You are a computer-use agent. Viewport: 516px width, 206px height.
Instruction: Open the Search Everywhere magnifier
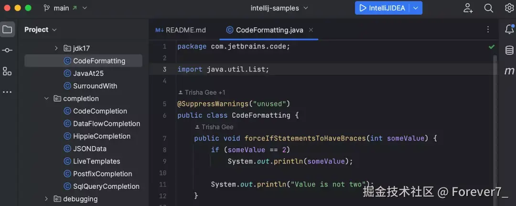[x=489, y=8]
